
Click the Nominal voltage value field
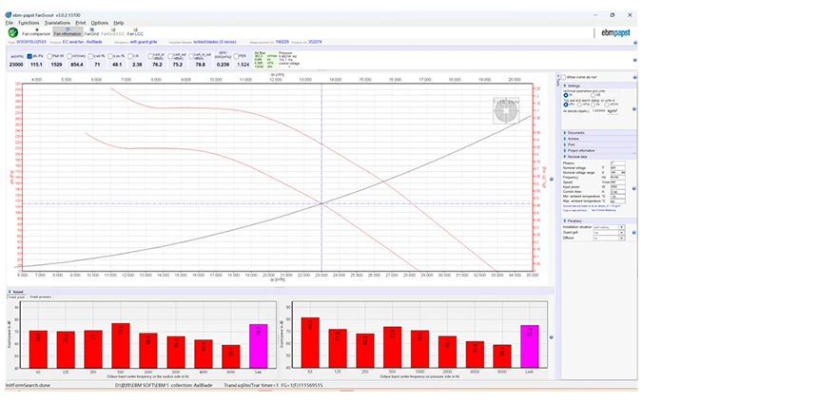coord(617,168)
